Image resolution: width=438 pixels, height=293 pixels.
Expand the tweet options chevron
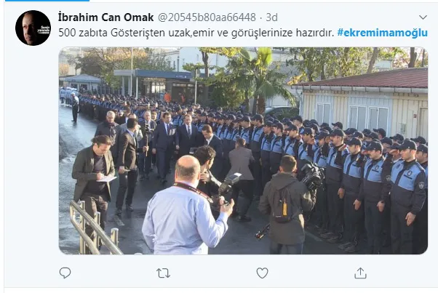pos(423,17)
